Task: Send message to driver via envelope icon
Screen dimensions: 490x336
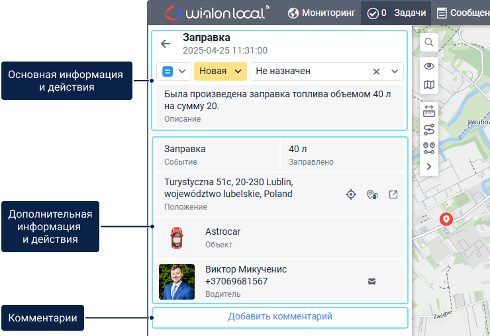Action: (x=371, y=281)
